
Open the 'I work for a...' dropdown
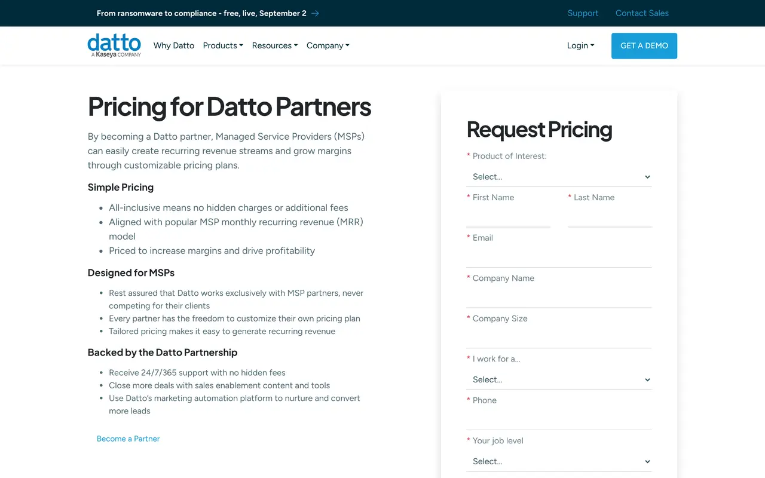coord(559,379)
